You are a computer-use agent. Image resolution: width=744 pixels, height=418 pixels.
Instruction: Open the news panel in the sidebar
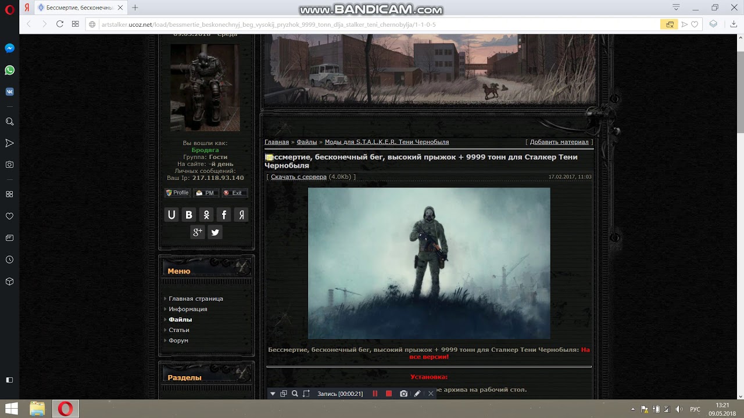coord(10,238)
